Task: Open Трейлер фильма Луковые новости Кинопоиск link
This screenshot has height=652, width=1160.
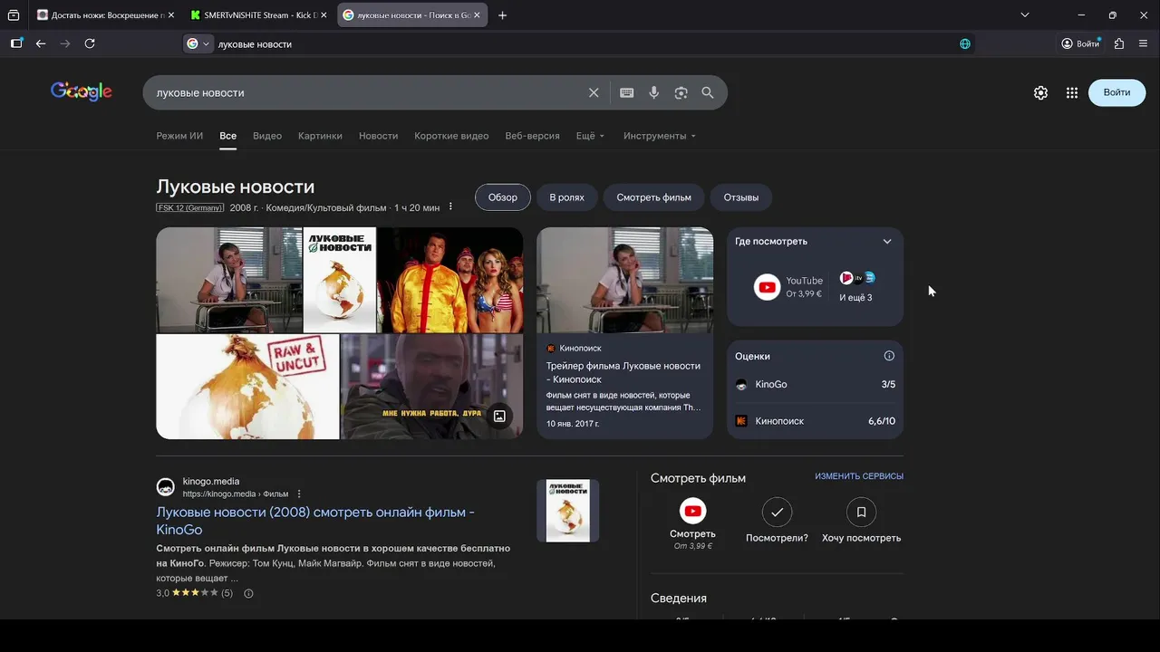Action: coord(623,372)
